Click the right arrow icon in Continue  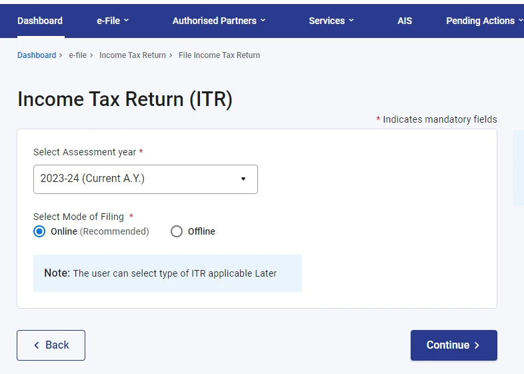[x=477, y=345]
